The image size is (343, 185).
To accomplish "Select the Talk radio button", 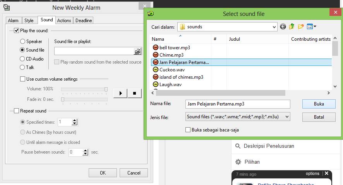I will [x=22, y=67].
